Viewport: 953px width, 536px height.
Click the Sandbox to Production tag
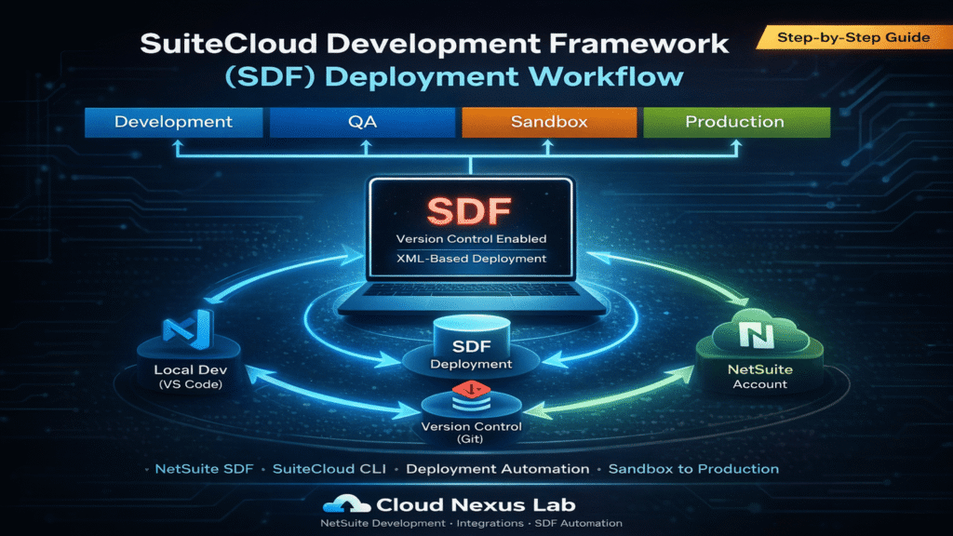pyautogui.click(x=693, y=469)
